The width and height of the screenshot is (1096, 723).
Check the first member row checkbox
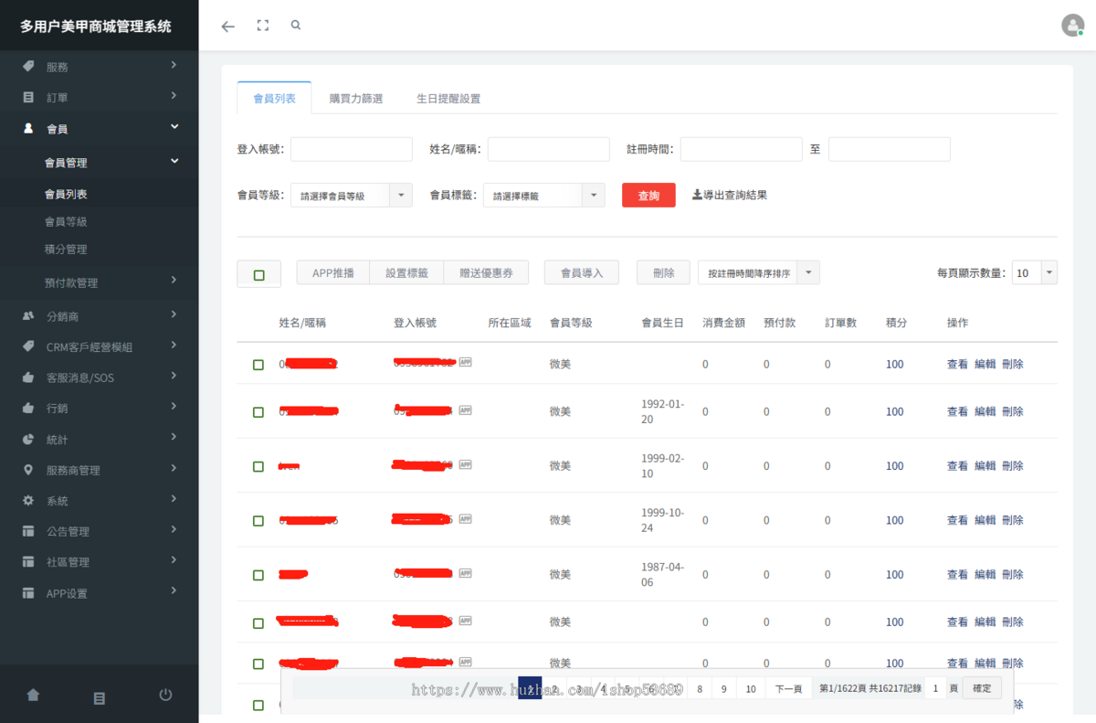pos(258,365)
